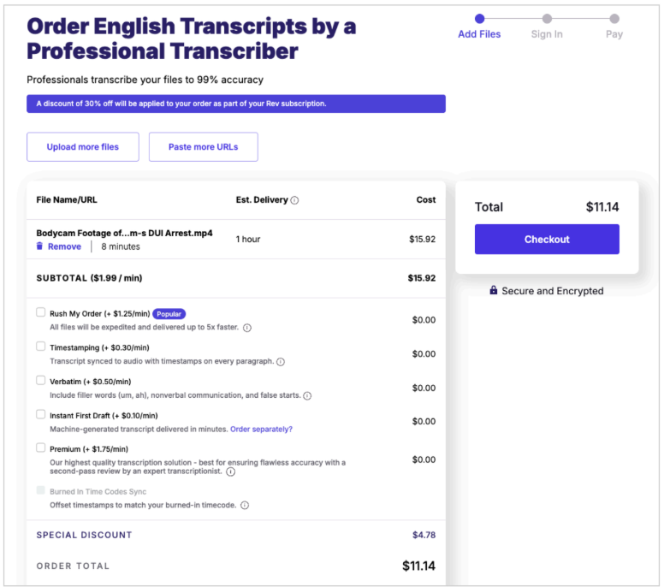664x587 pixels.
Task: Check the Timestamping option
Action: pyautogui.click(x=41, y=346)
